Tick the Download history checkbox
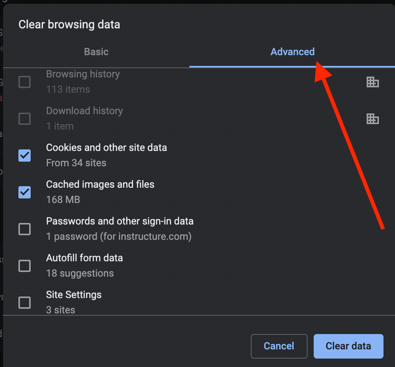The image size is (395, 367). point(25,119)
